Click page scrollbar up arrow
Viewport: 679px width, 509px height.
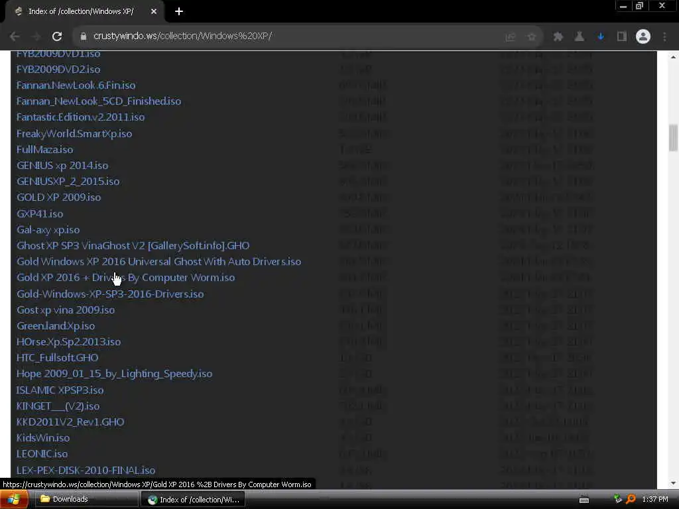(673, 57)
